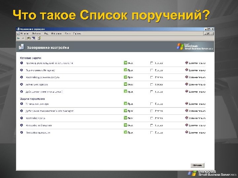Screen dimensions: 238x178
Task: Open the Вид menu
Action: [x=46, y=33]
